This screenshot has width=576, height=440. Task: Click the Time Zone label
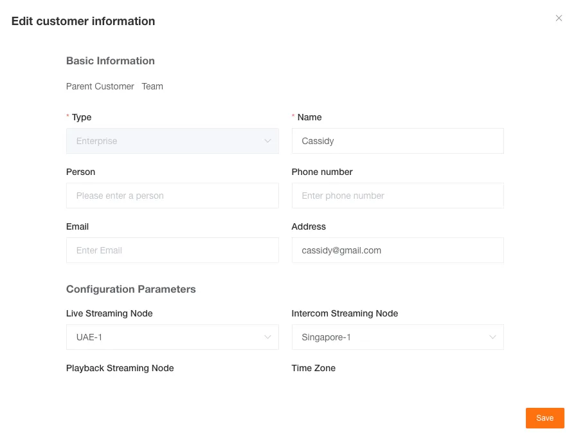point(313,368)
